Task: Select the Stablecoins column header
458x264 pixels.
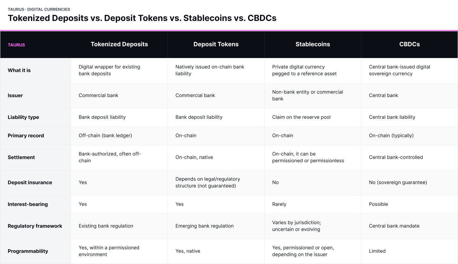Action: [313, 44]
